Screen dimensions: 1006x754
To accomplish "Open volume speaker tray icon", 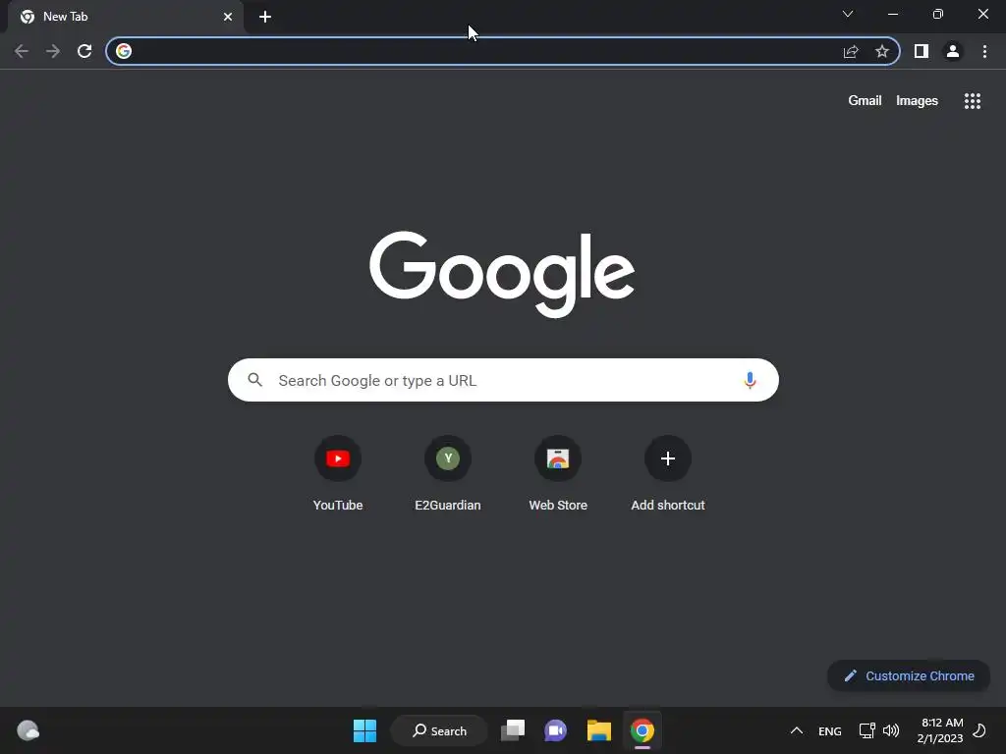I will 891,730.
